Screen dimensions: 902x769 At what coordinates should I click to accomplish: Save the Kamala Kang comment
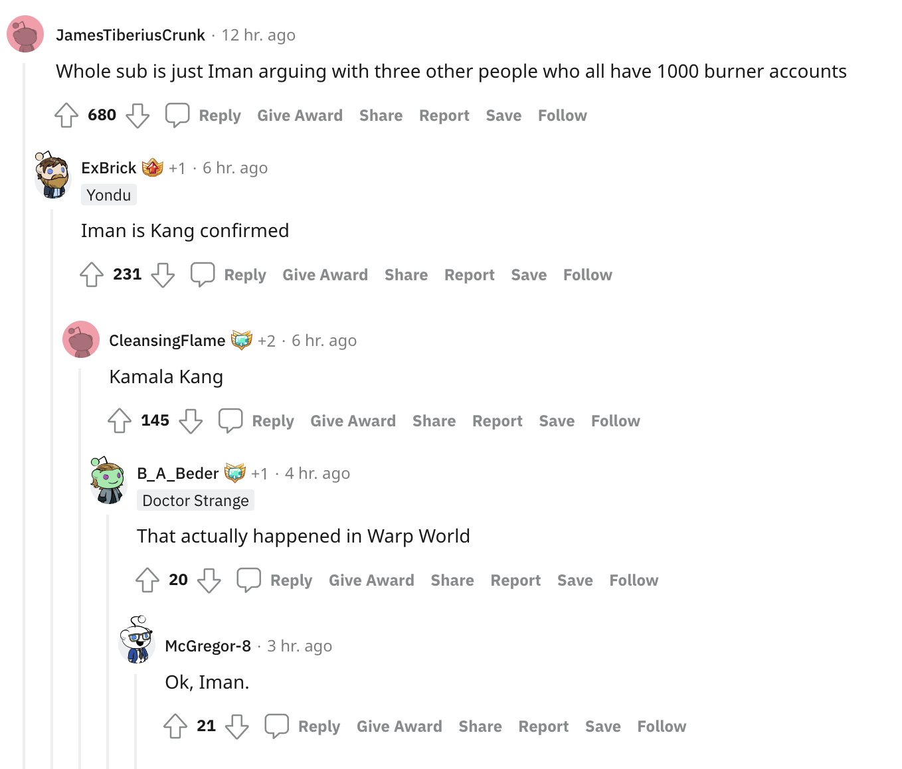[x=557, y=421]
